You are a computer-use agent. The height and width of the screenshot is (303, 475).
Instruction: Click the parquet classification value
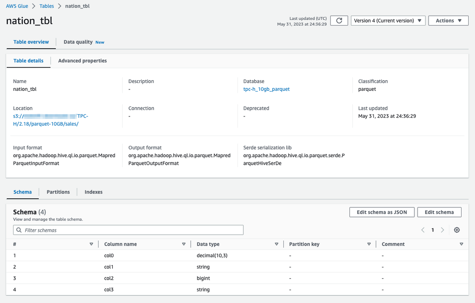[x=367, y=89]
